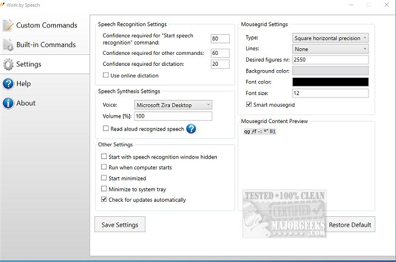Click the Built-in Commands document gear icon
This screenshot has height=262, width=396.
7,44
